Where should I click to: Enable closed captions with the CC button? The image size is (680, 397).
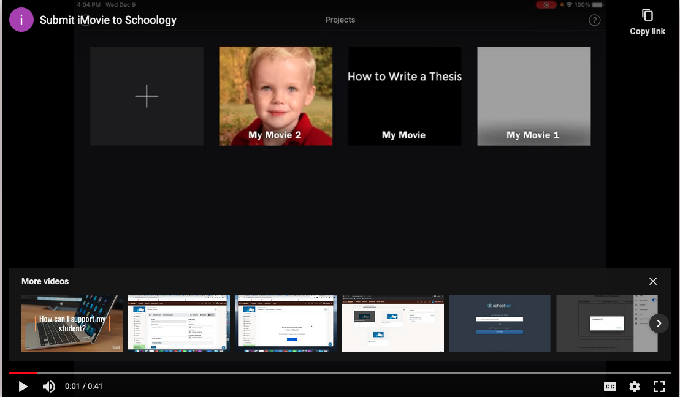[x=610, y=387]
